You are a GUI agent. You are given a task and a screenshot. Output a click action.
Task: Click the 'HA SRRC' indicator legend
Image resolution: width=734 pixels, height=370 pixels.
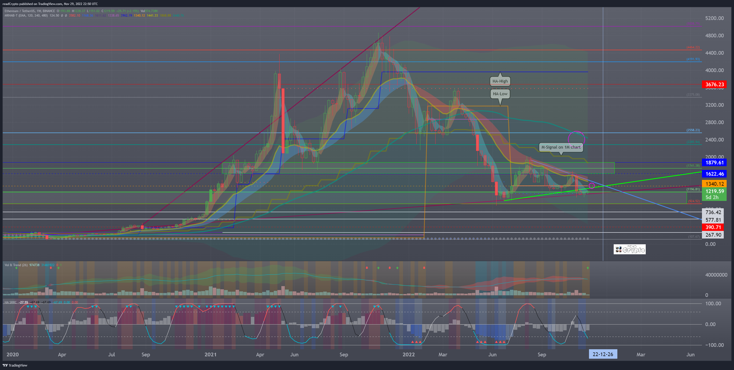pos(11,302)
